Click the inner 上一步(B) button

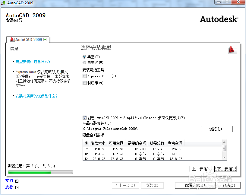(x=200, y=169)
